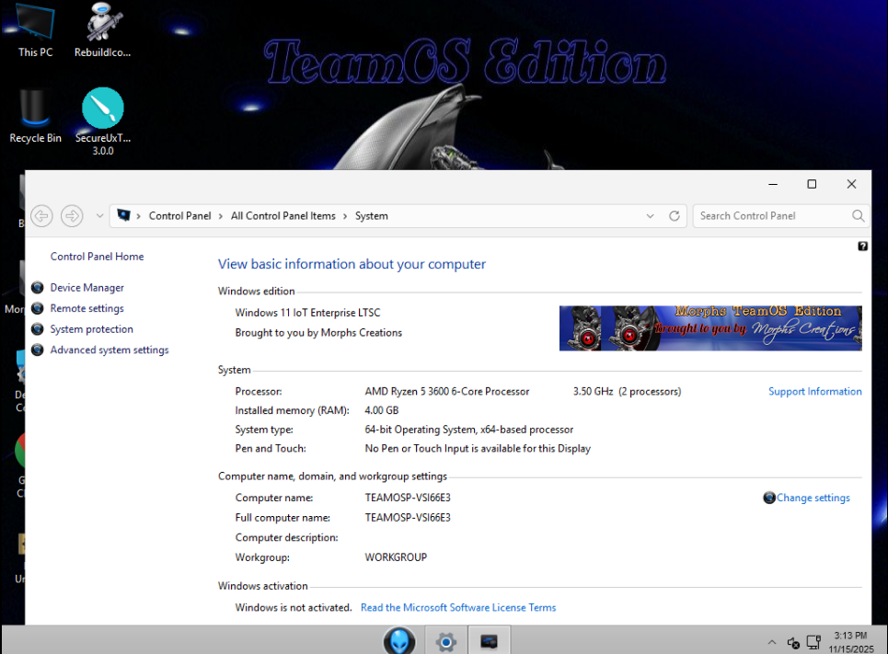Click Change settings for computer name
This screenshot has height=654, width=888.
(x=813, y=498)
